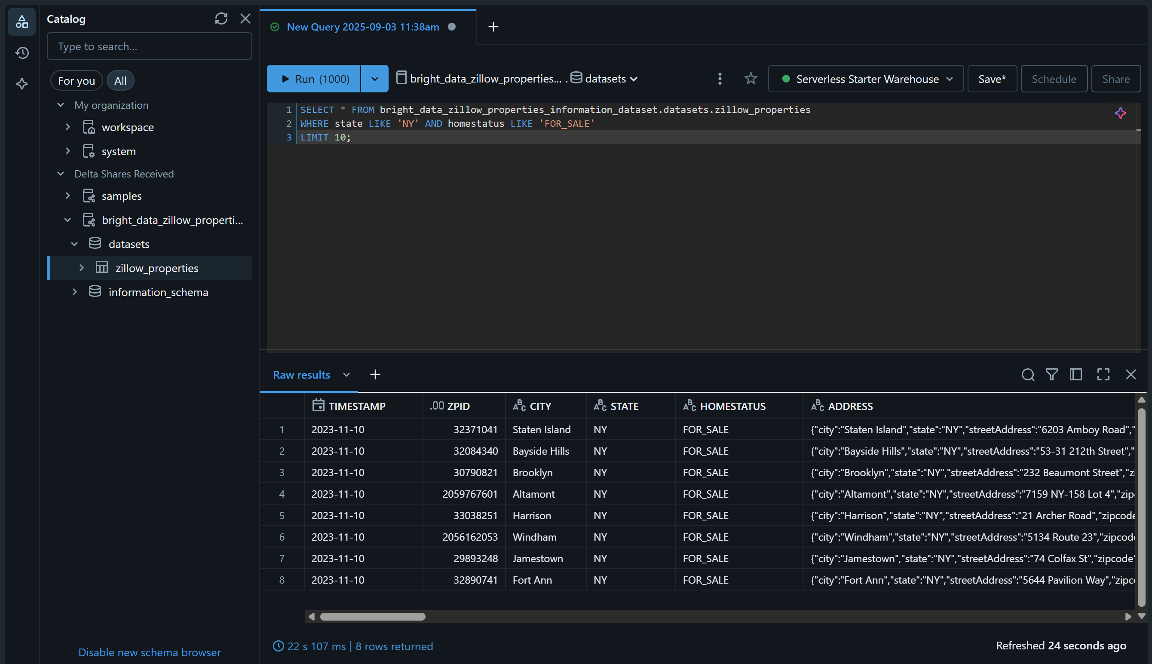Open the Serverless Starter Warehouse dropdown
Screen dimensions: 1152x664
tap(866, 79)
